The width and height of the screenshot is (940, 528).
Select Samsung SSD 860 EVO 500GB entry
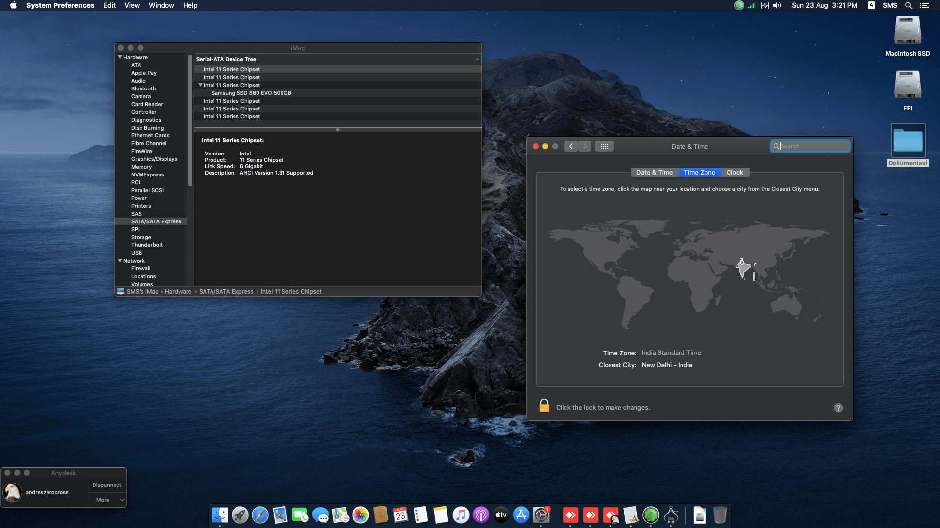(251, 93)
